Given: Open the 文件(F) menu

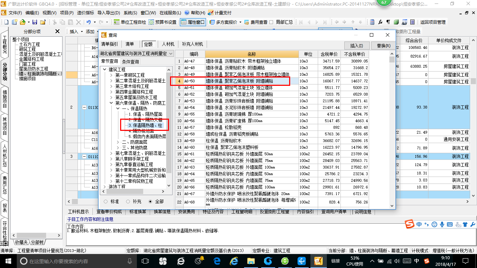Looking at the screenshot, I should tap(15, 13).
